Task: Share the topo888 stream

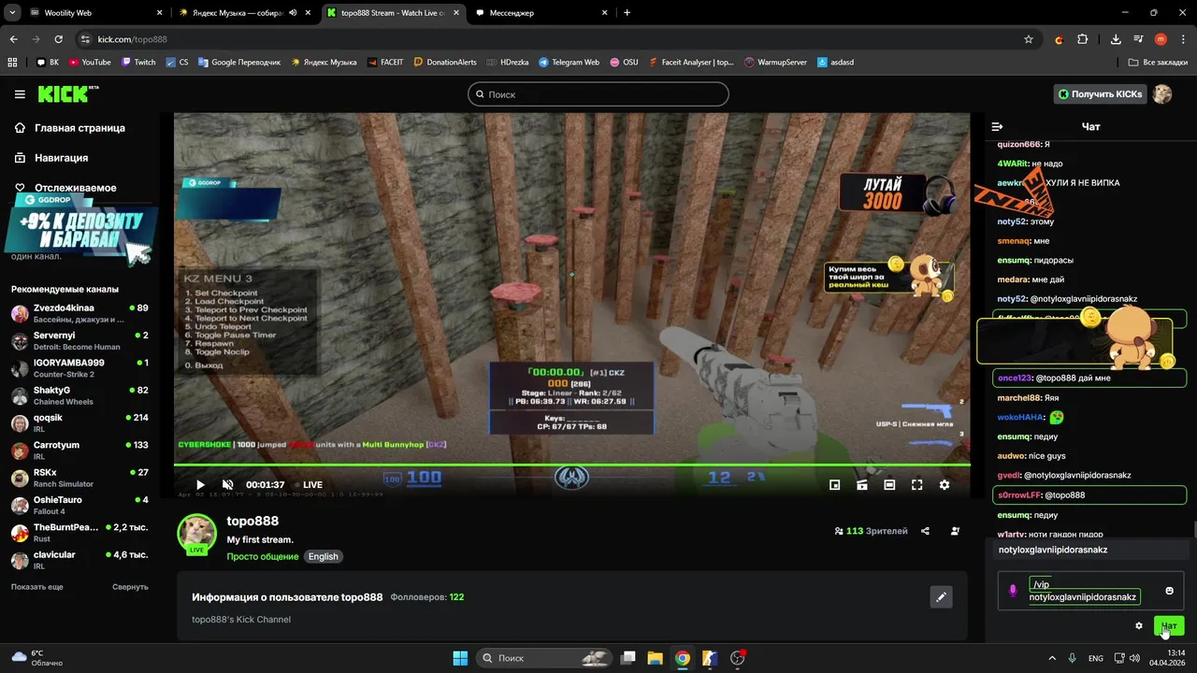Action: click(925, 531)
